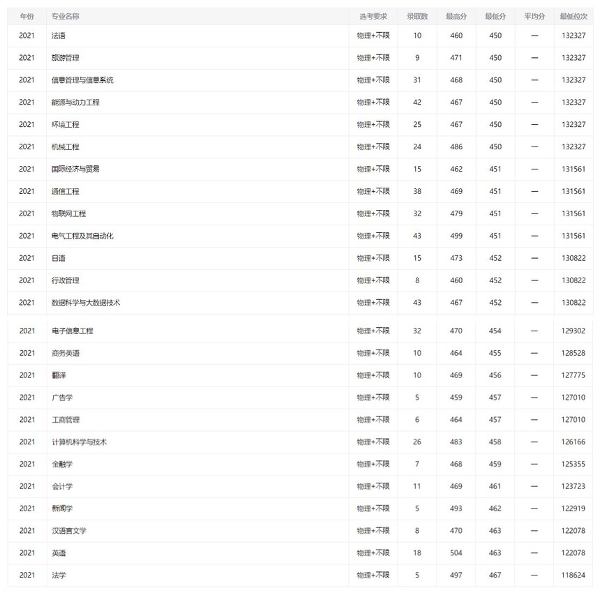Select the 信息管理与信息系统 major name
Screen dimensions: 600x595
82,80
